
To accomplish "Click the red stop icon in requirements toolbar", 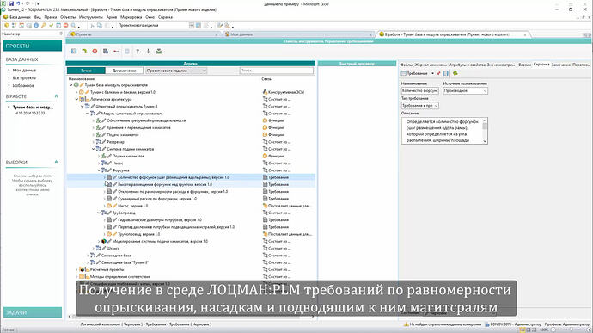I will pyautogui.click(x=95, y=51).
